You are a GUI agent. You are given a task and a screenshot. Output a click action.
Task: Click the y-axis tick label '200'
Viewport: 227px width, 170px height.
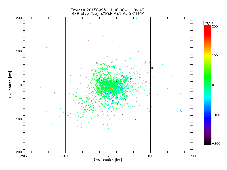[19, 18]
